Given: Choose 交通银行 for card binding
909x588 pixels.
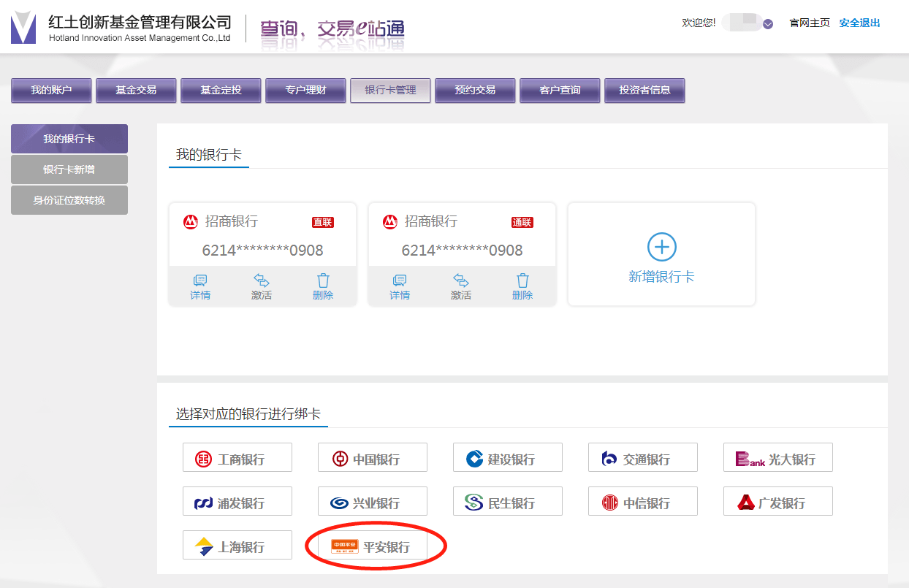Looking at the screenshot, I should coord(643,457).
